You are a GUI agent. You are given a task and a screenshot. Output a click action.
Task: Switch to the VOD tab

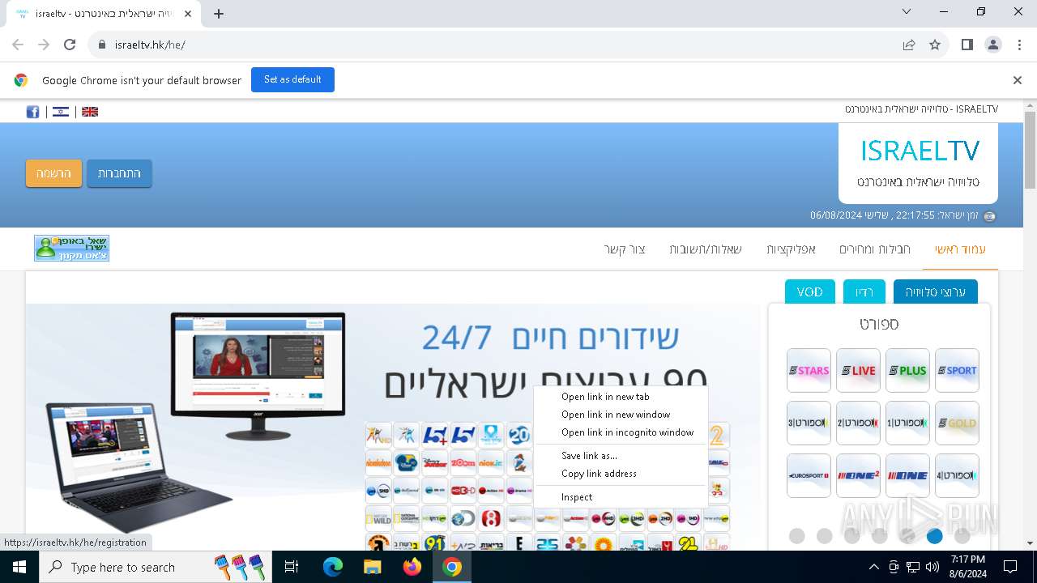point(810,292)
